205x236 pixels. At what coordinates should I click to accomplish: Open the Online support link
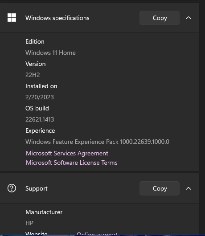tap(97, 233)
